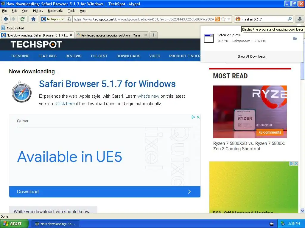Open Ryzen 7 5800X3D vs. Ryzen 7 5800X article
The width and height of the screenshot is (305, 228).
[249, 146]
